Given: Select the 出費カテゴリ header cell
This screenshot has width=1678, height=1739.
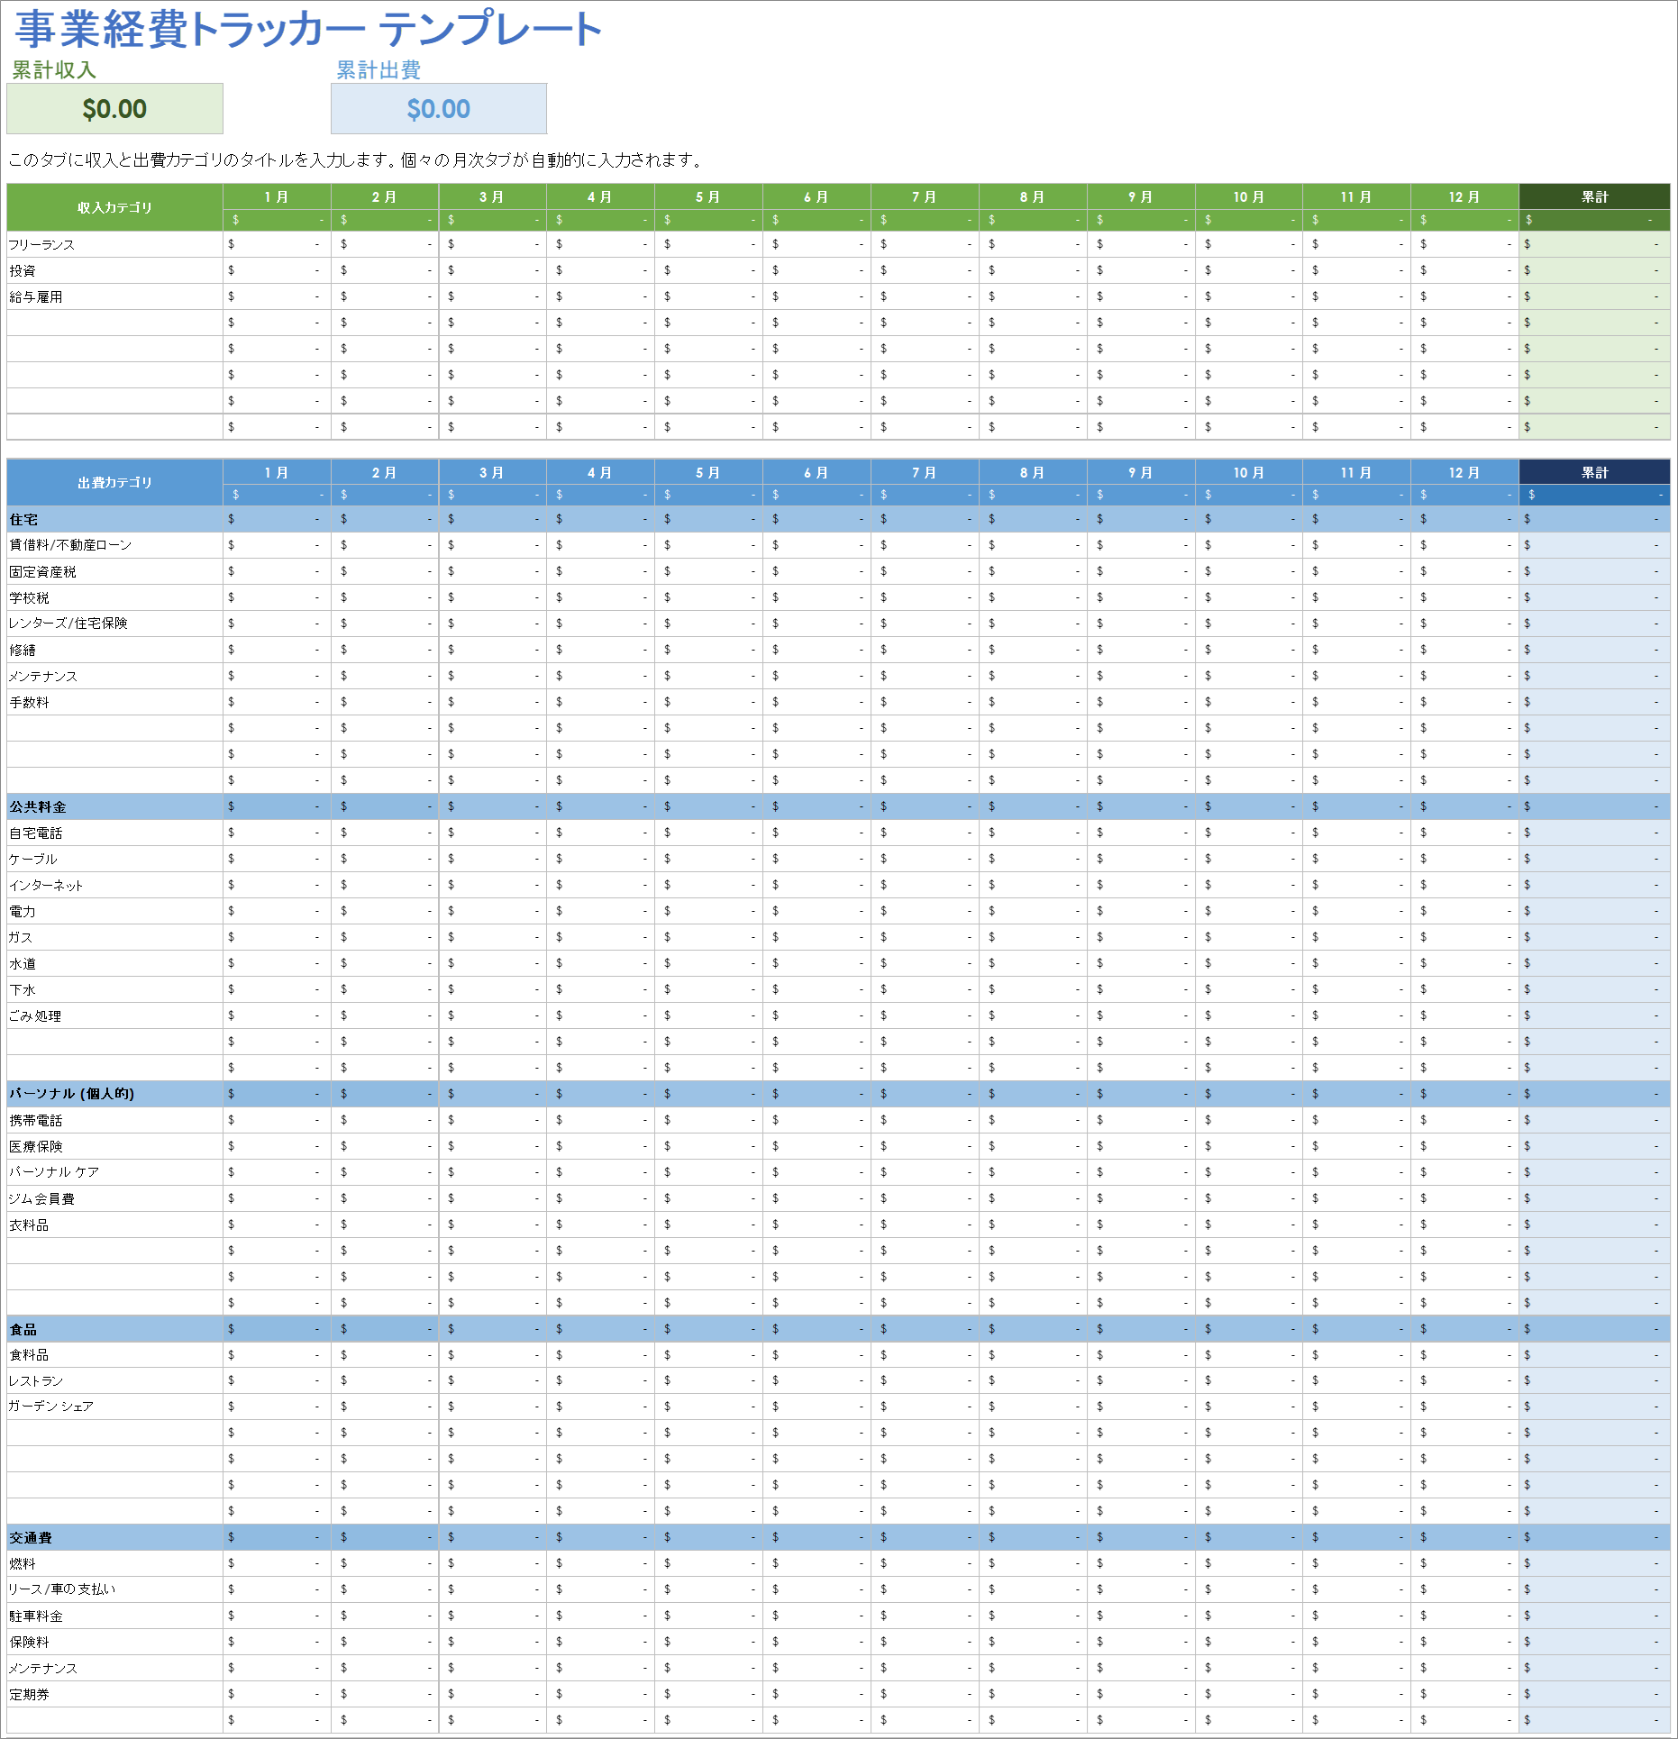Looking at the screenshot, I should (x=114, y=483).
